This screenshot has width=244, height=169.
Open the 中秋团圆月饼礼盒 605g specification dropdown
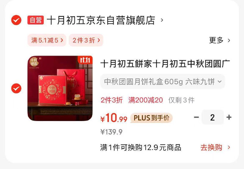(x=163, y=82)
